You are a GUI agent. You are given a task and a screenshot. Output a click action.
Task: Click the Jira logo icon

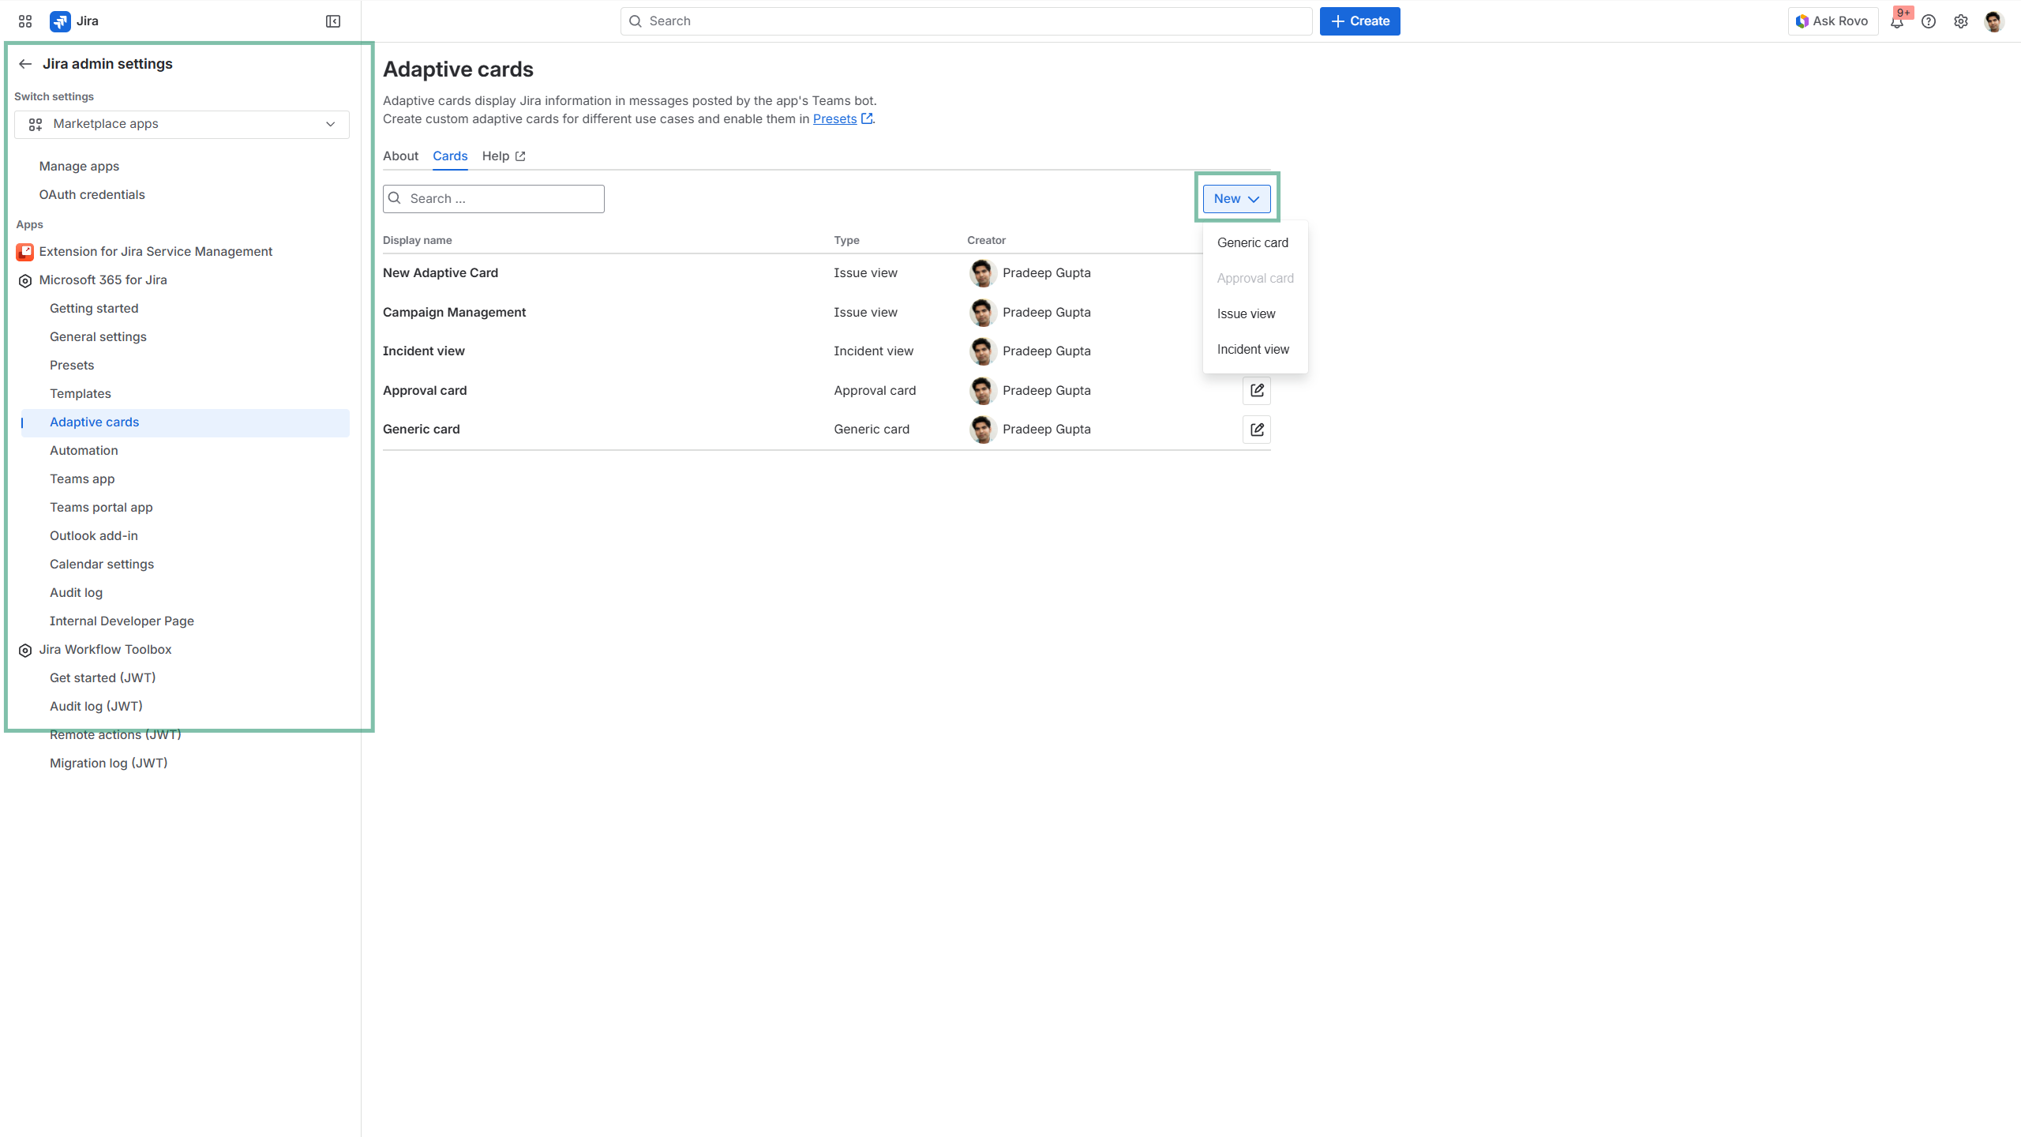60,21
